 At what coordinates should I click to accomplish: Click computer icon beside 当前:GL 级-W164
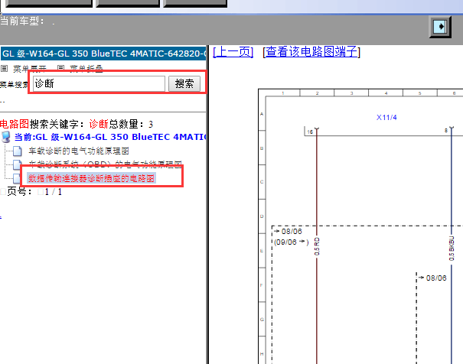[x=6, y=138]
